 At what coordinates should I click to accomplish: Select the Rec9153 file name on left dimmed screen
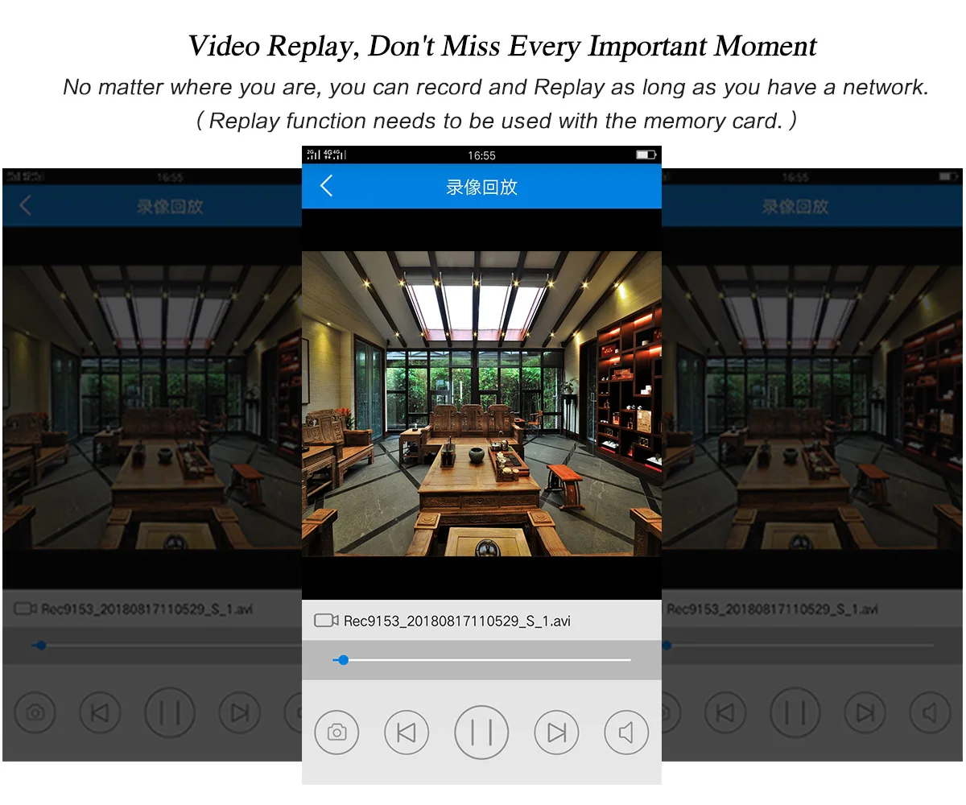[x=147, y=609]
